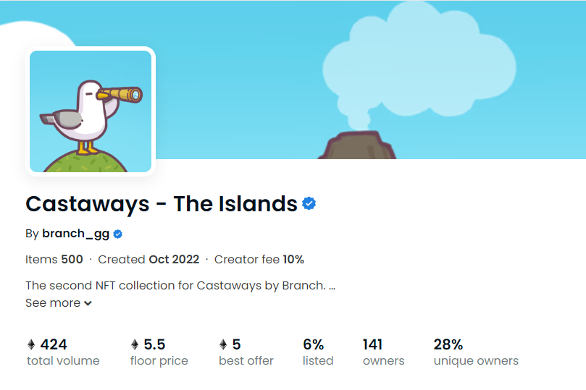Click the Creator fee 10% text
The width and height of the screenshot is (586, 390).
[x=259, y=259]
